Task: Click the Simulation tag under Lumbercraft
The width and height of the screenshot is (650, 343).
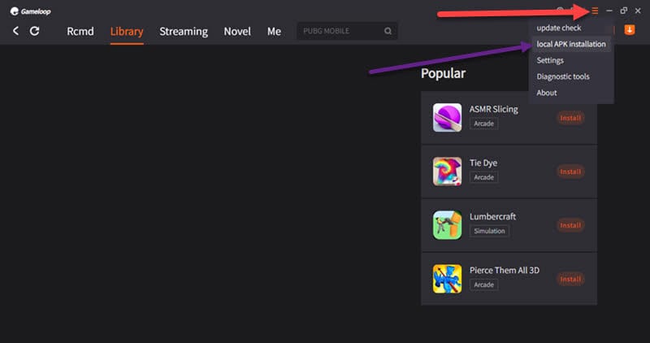Action: pyautogui.click(x=489, y=231)
